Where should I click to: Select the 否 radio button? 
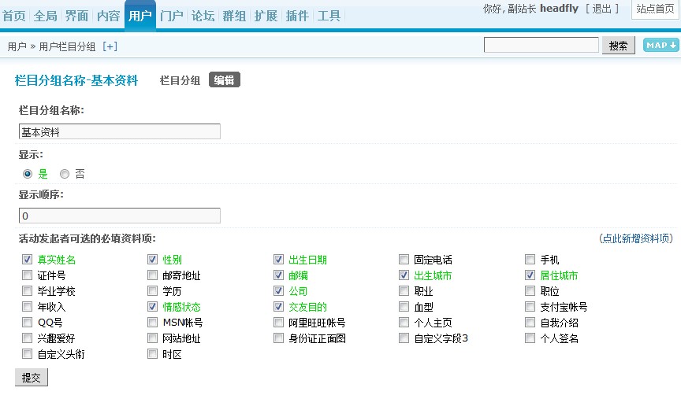tap(65, 174)
